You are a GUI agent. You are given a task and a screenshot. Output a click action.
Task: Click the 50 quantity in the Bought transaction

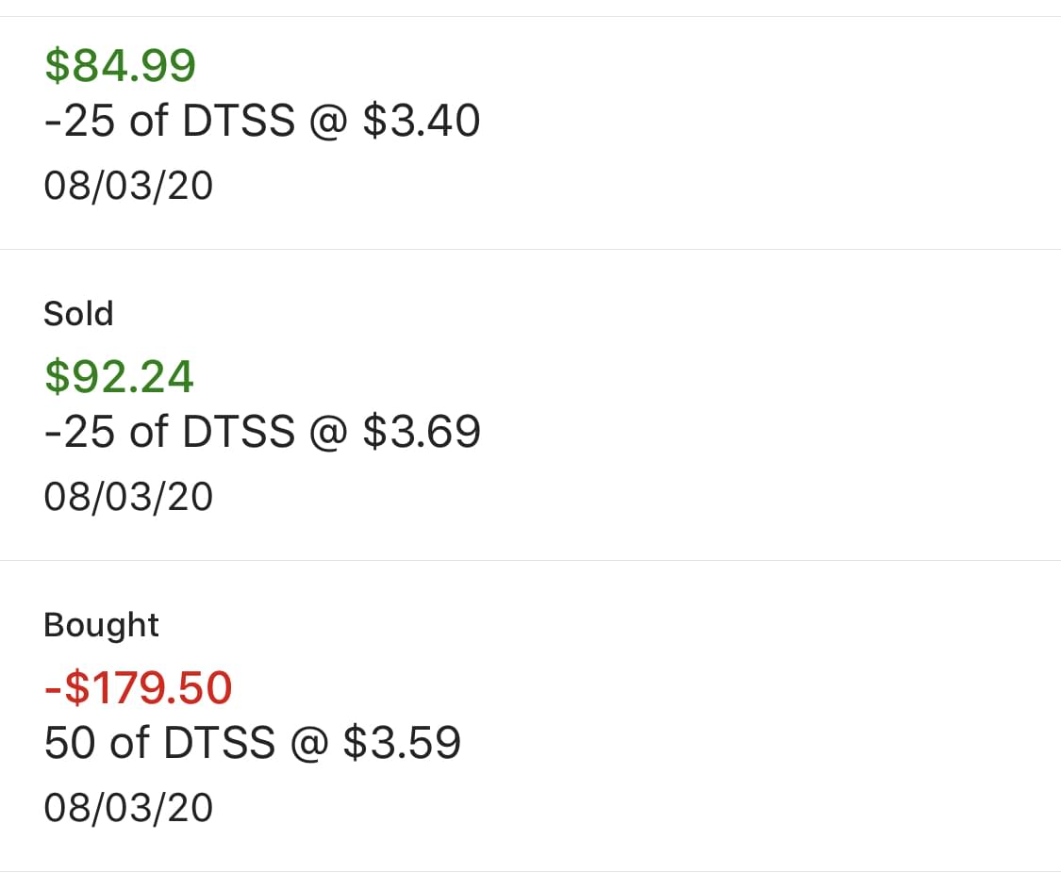click(70, 743)
